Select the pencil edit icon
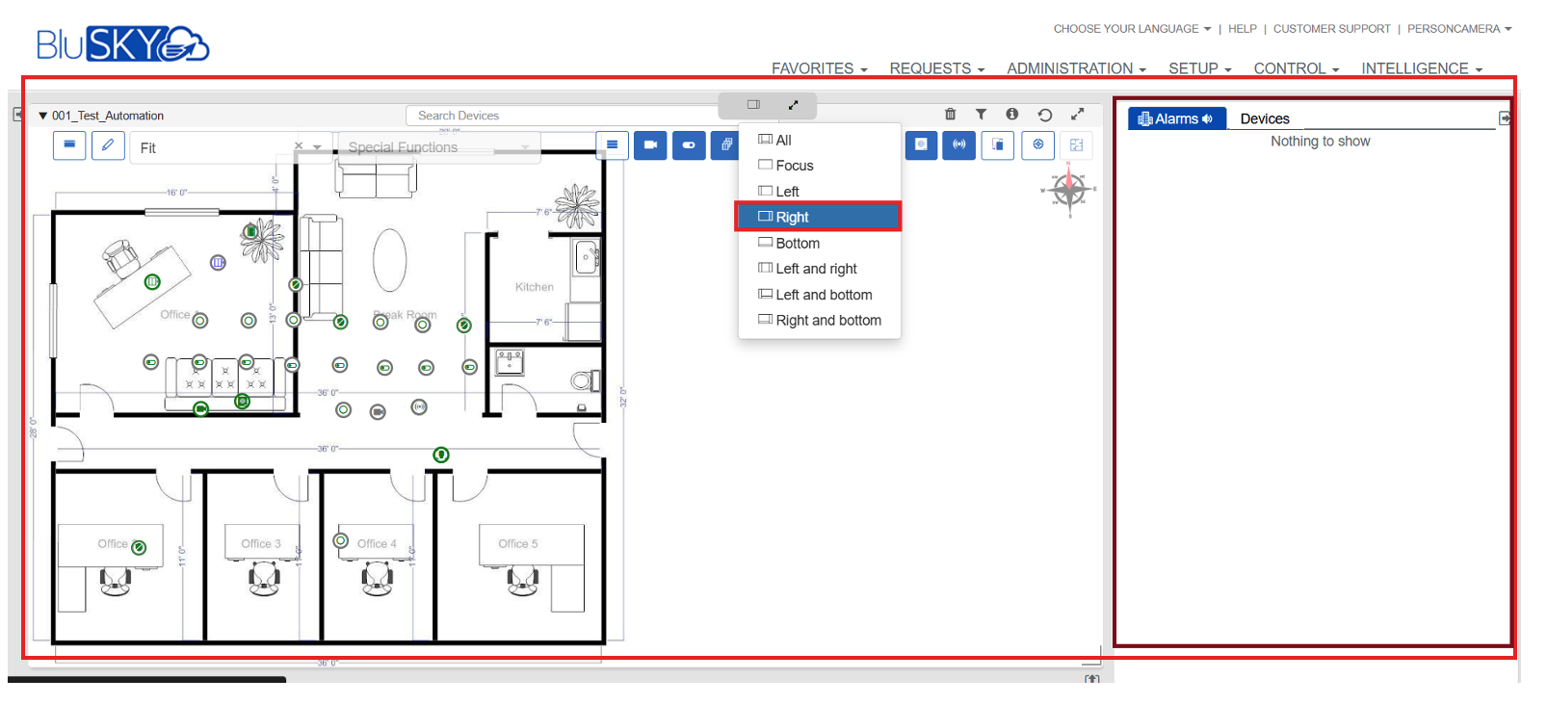 click(108, 145)
